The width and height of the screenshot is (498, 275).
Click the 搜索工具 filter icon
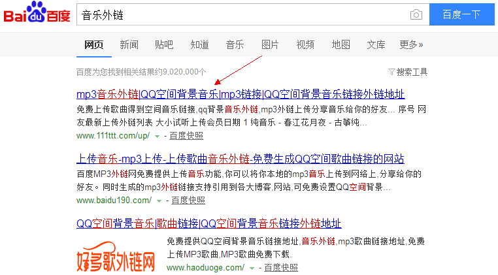(x=391, y=72)
